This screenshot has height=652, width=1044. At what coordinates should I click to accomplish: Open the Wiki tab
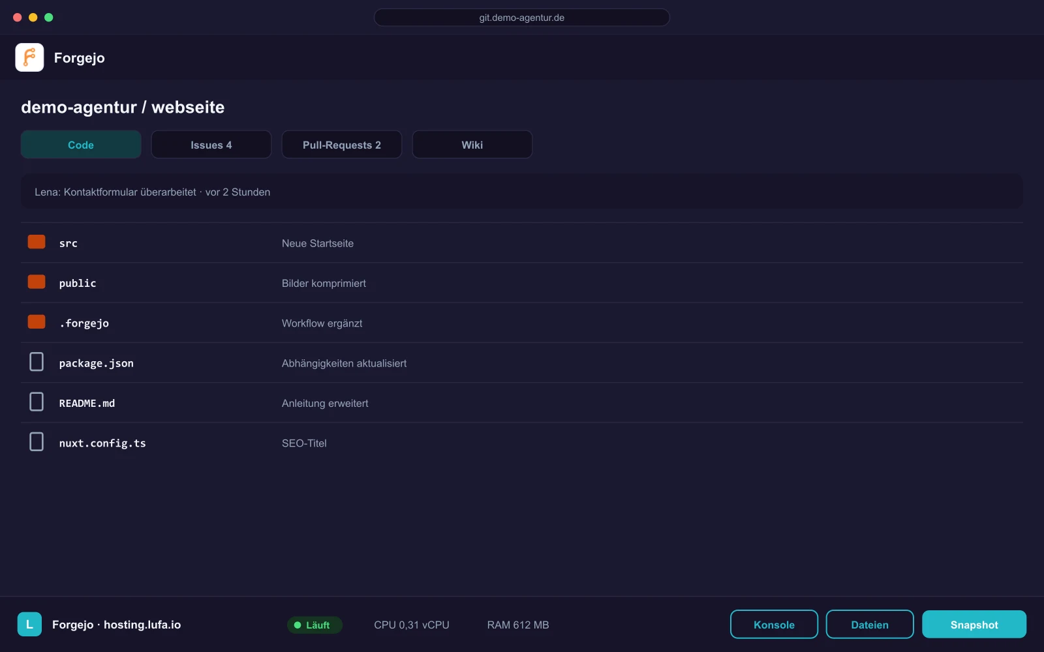472,145
